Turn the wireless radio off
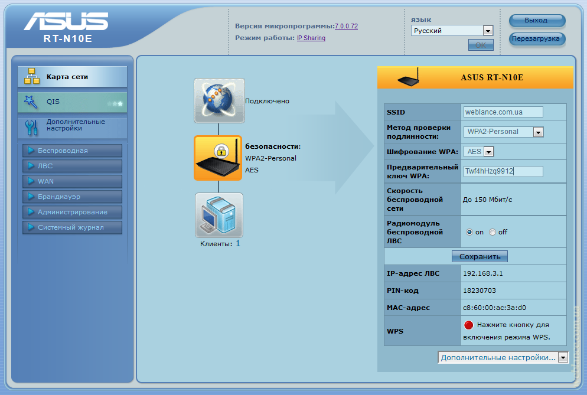This screenshot has height=395, width=587. click(493, 232)
